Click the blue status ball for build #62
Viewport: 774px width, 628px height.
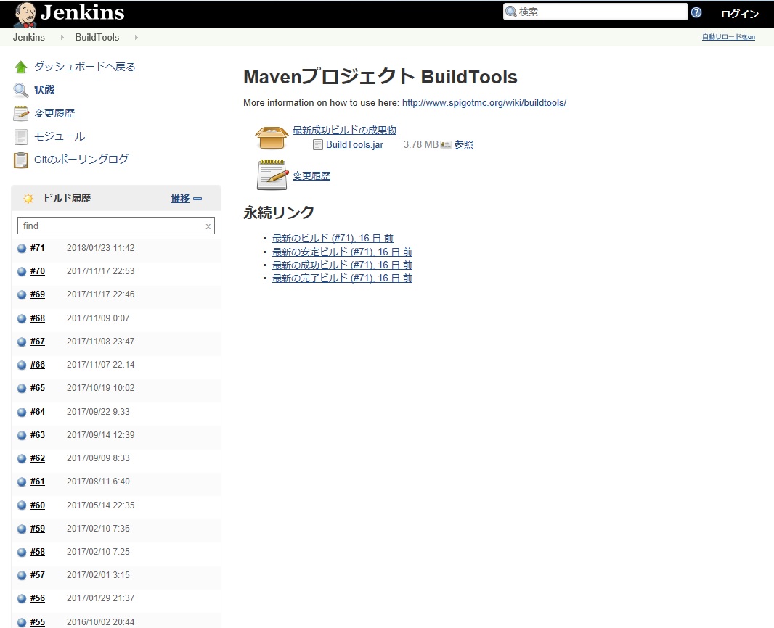click(x=22, y=458)
